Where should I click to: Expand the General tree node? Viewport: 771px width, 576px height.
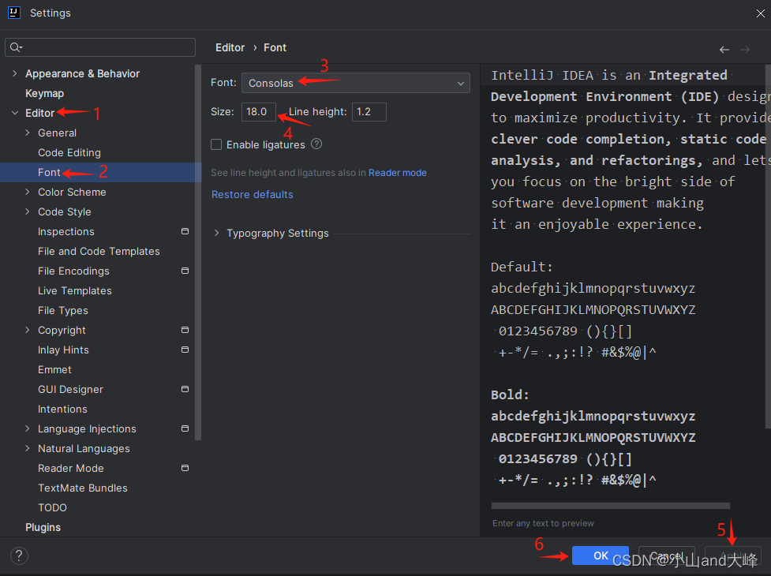28,133
